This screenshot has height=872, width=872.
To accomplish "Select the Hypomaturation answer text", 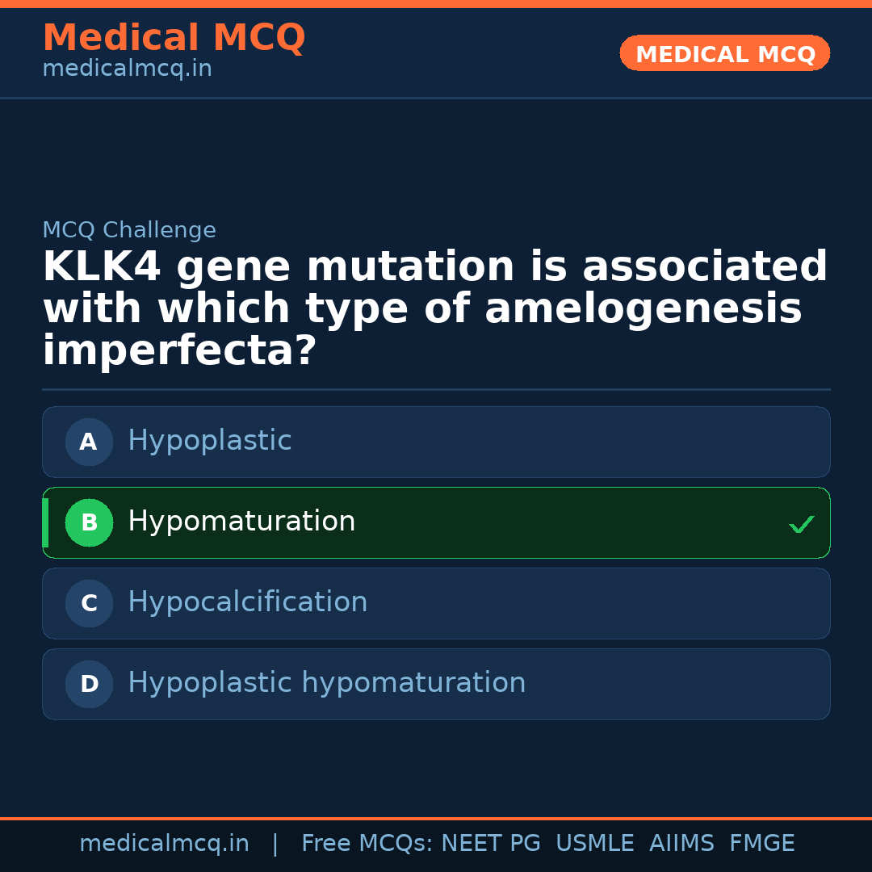I will [x=241, y=522].
